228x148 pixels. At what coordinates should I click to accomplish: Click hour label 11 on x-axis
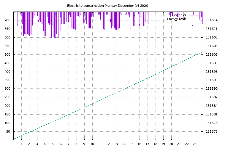pos(100,144)
